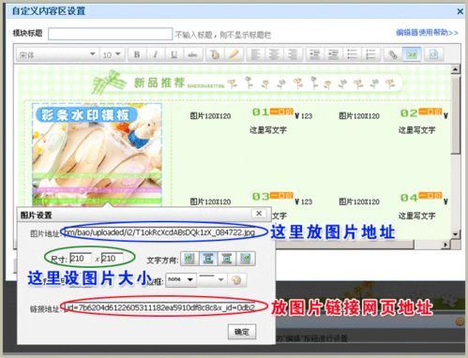Image resolution: width=468 pixels, height=358 pixels.
Task: Click 这里写文字 text under item 01
Action: (x=268, y=130)
